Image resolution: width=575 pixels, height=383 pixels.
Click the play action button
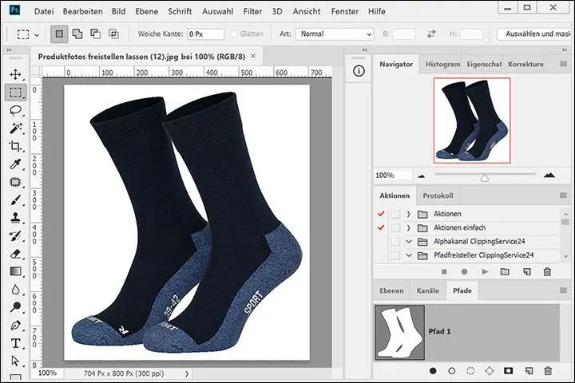484,272
